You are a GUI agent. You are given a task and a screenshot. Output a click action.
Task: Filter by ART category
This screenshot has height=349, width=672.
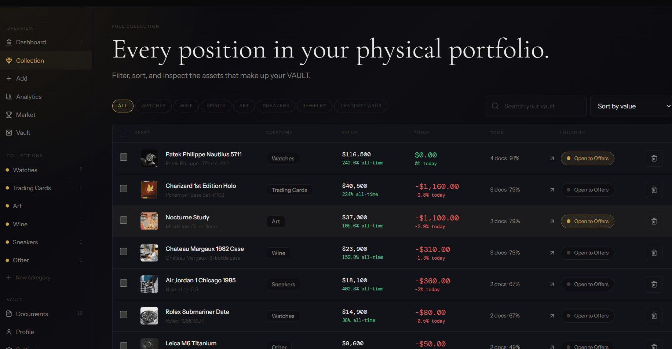[244, 106]
